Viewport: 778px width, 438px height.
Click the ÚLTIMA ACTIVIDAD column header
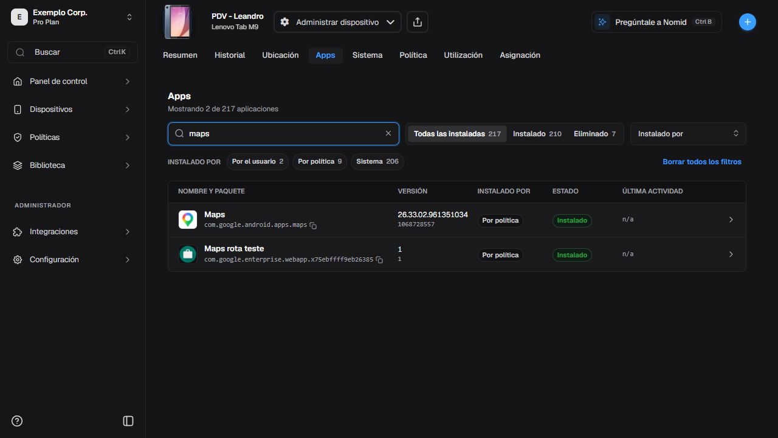pos(653,191)
